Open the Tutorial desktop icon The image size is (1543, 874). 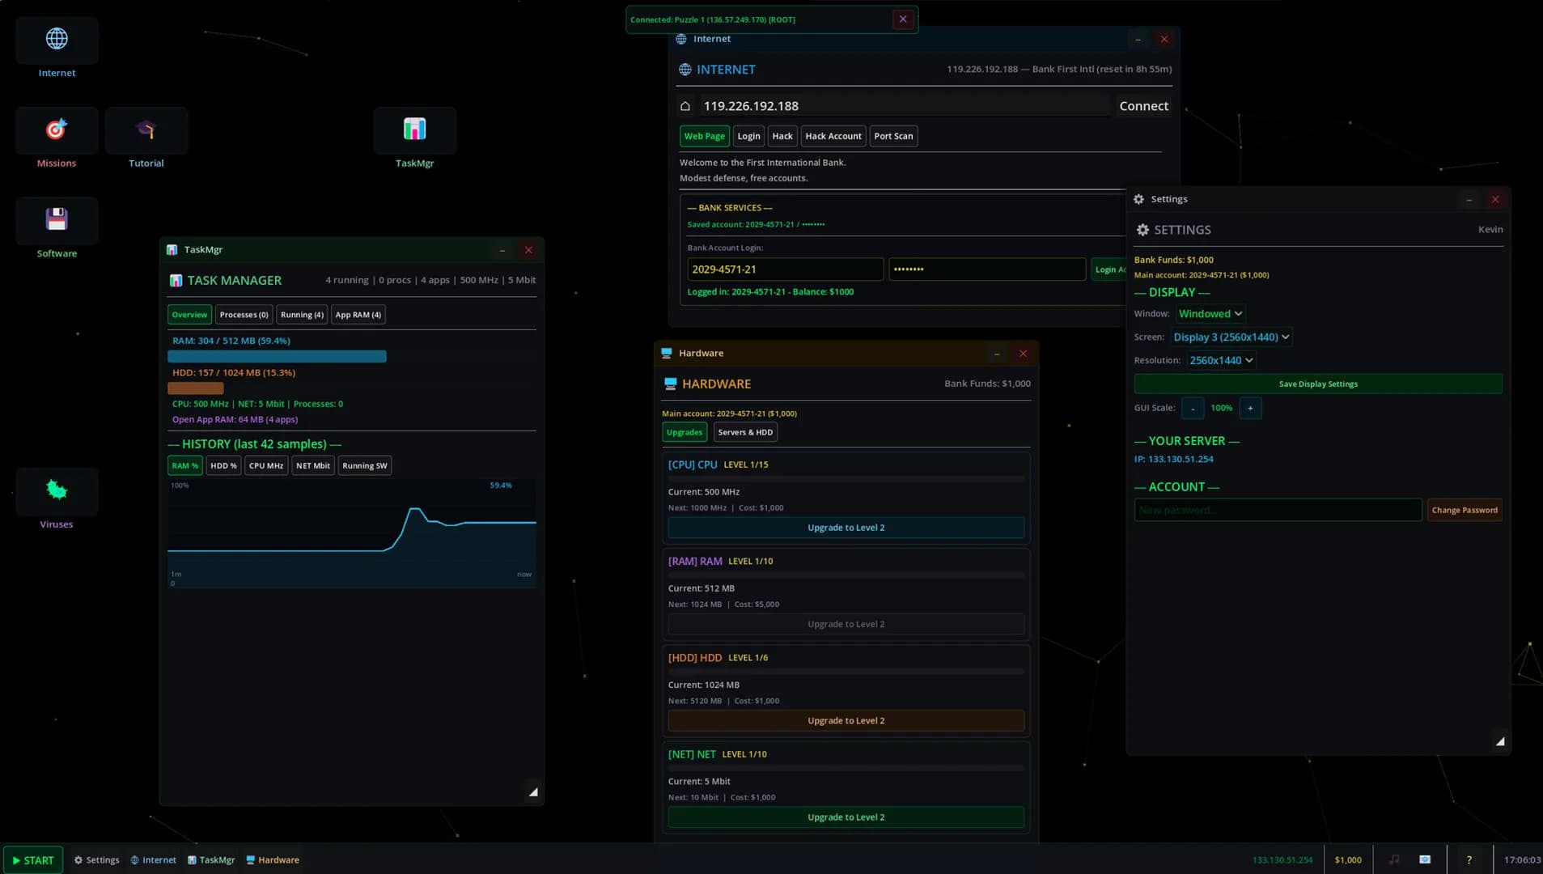point(146,139)
